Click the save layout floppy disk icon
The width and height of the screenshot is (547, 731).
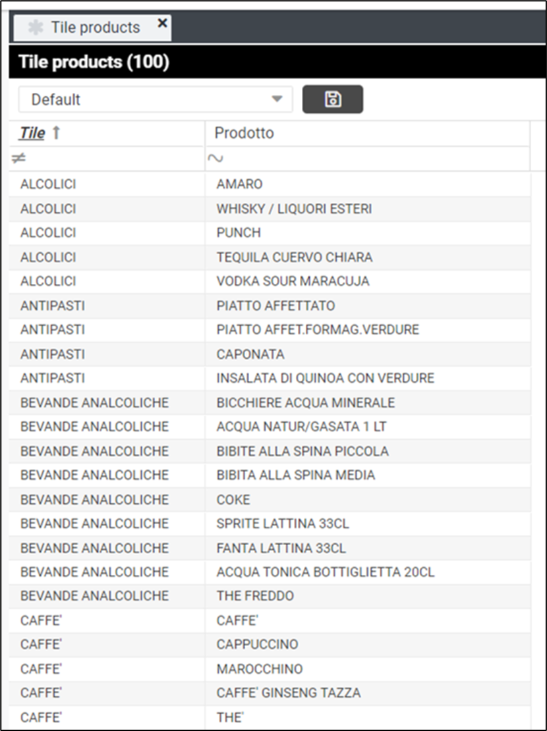click(x=333, y=99)
